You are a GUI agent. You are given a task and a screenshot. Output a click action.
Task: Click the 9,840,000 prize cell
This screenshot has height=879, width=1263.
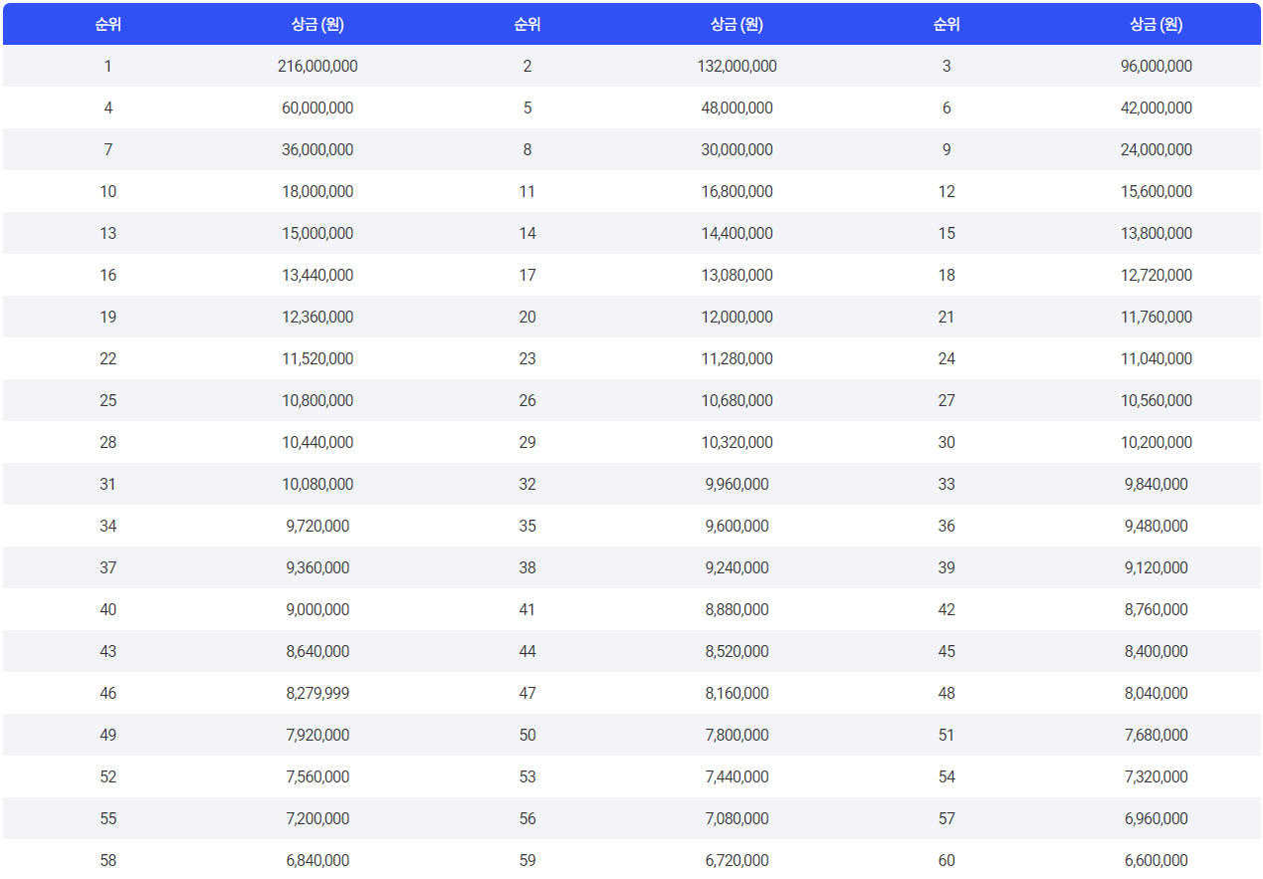[1156, 484]
